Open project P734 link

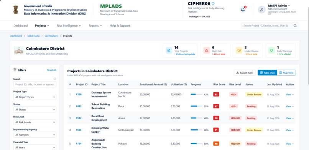(x=79, y=144)
